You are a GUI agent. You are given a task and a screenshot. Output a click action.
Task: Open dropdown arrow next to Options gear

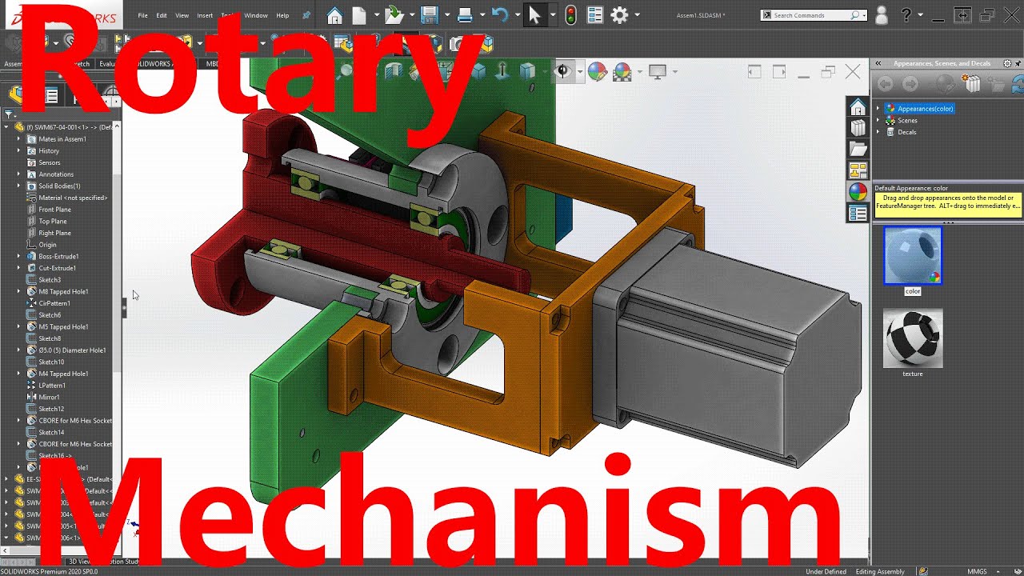click(637, 15)
